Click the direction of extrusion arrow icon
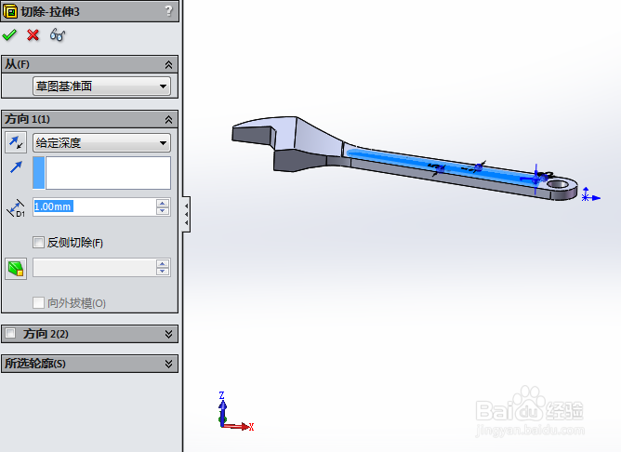This screenshot has height=452, width=621. coord(16,167)
